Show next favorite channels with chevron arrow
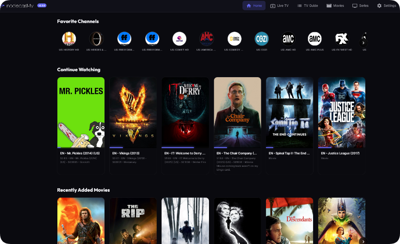Screen dimensions: 400x244 pos(363,43)
